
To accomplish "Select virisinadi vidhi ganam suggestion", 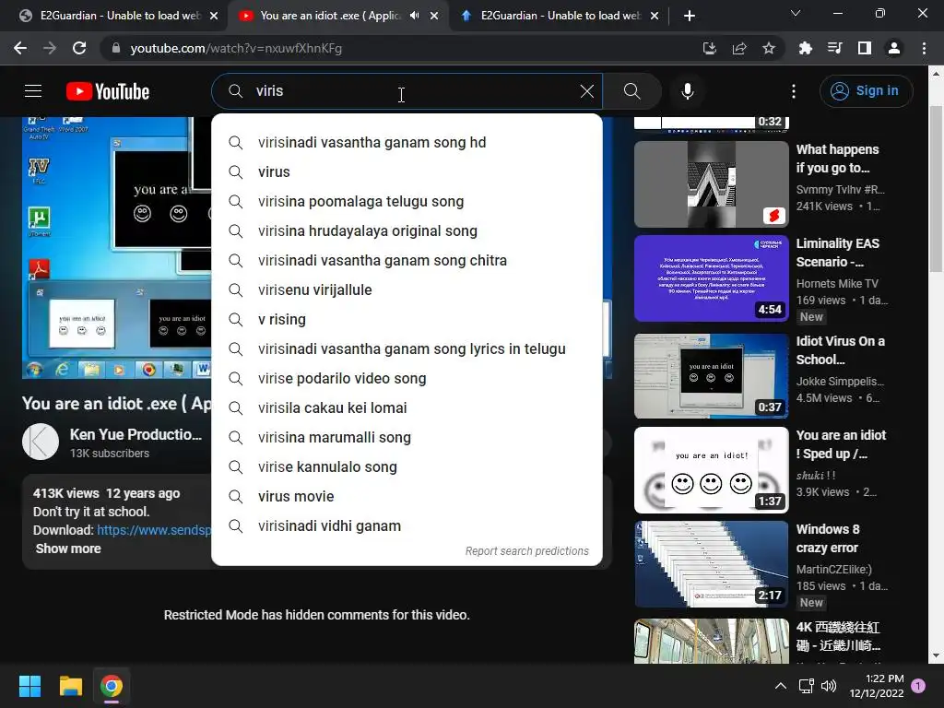I will (407, 525).
